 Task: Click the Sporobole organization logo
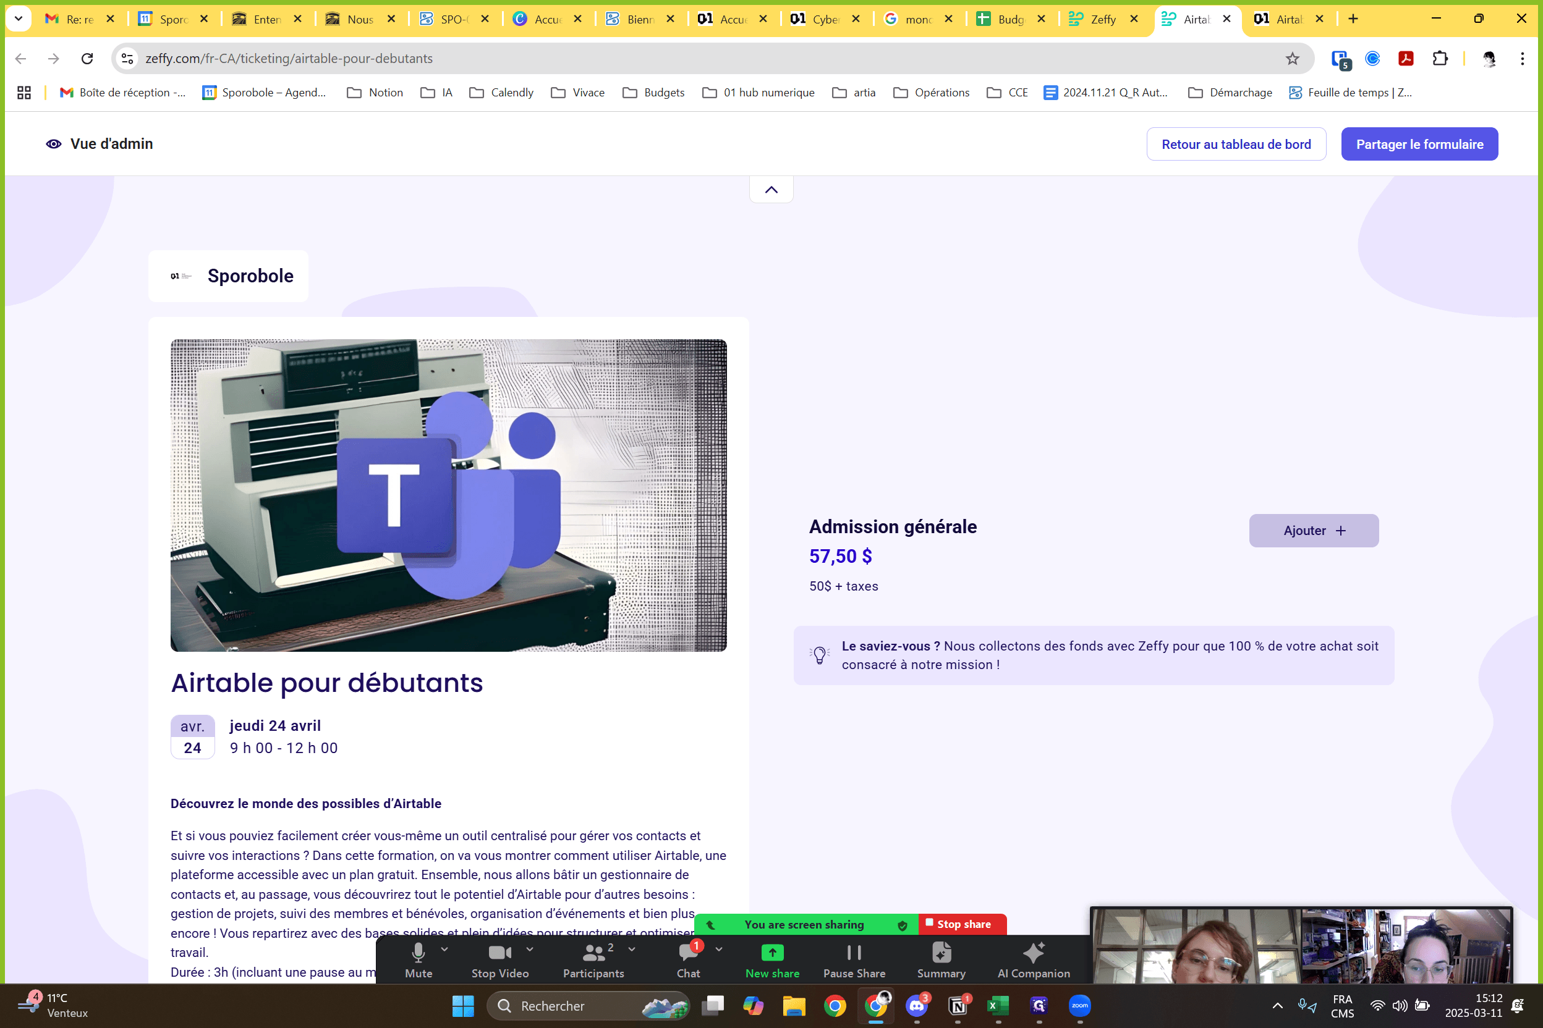coord(181,276)
